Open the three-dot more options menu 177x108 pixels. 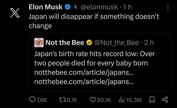[x=168, y=8]
